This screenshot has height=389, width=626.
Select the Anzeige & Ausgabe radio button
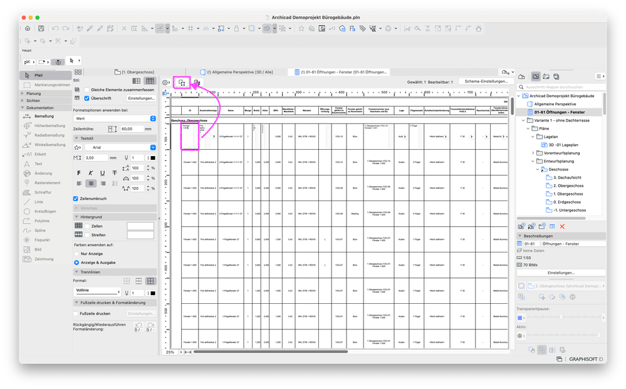(x=76, y=262)
